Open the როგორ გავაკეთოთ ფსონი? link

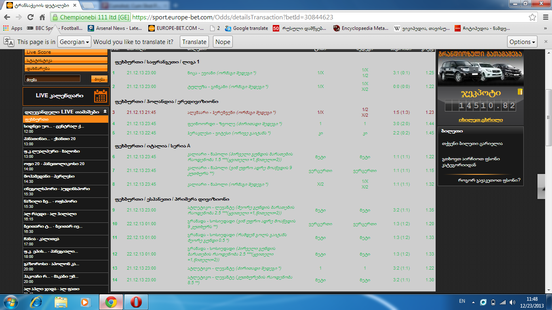click(489, 180)
